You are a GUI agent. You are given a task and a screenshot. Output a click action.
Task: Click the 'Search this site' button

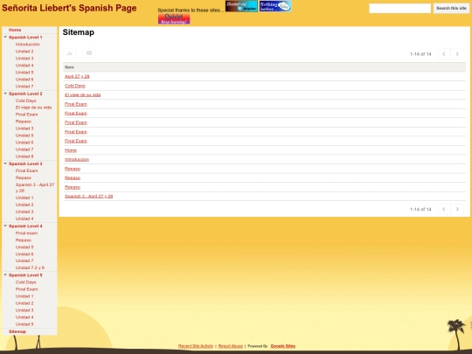tap(451, 8)
